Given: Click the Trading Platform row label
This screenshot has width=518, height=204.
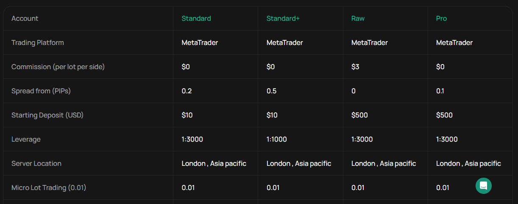Looking at the screenshot, I should pos(38,42).
